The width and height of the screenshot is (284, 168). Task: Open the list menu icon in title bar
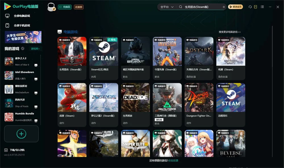(x=262, y=7)
